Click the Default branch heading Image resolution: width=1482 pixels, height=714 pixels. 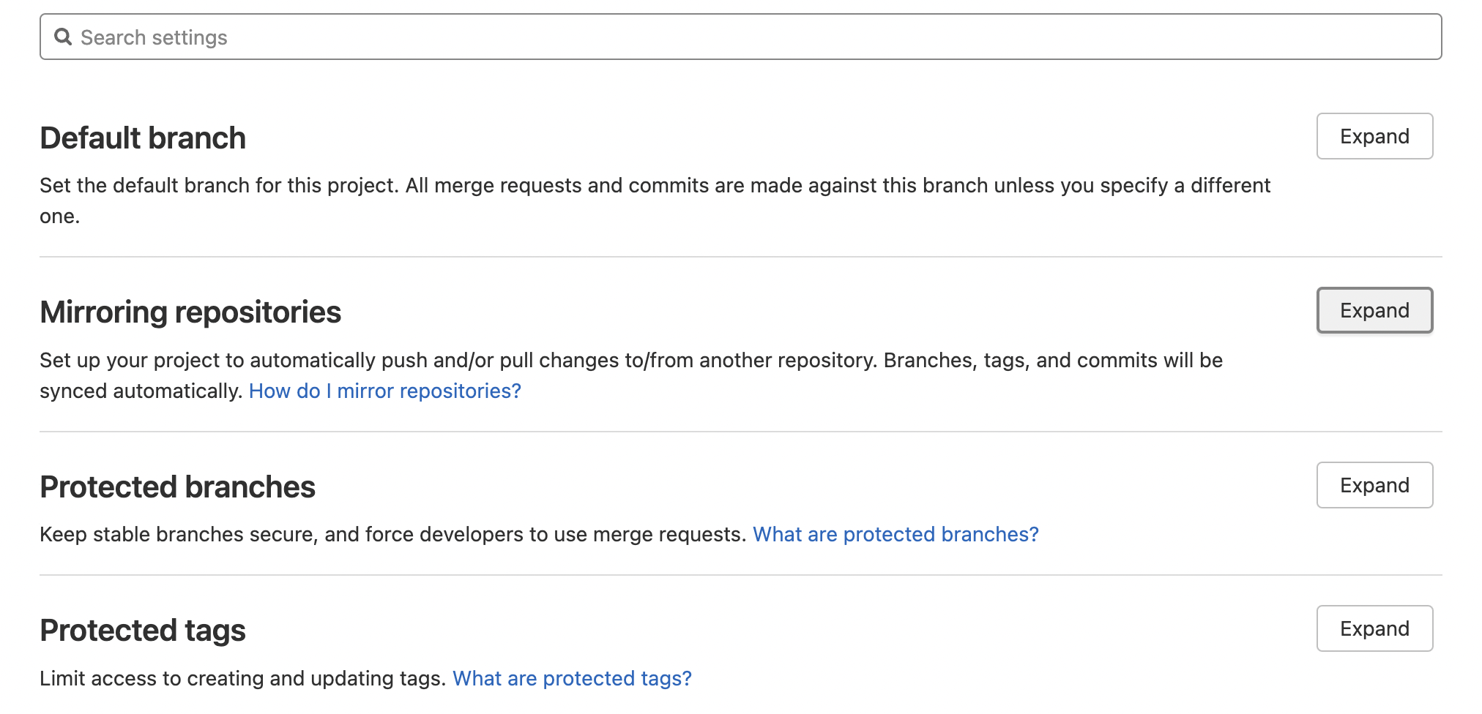(x=143, y=138)
